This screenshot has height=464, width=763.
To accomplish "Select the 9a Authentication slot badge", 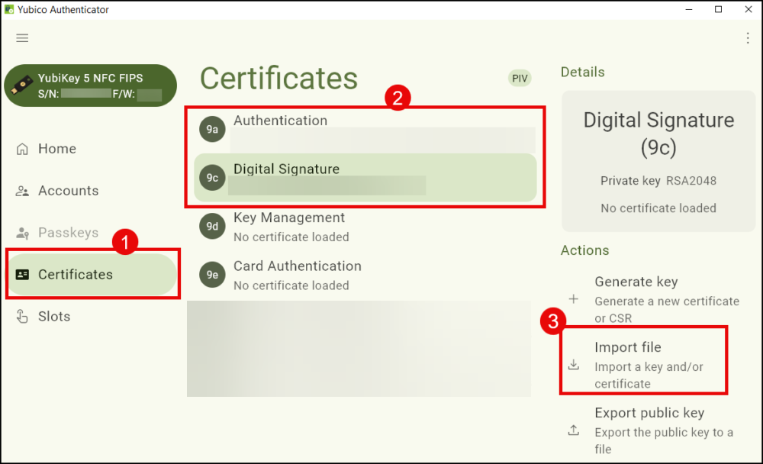I will [x=213, y=130].
